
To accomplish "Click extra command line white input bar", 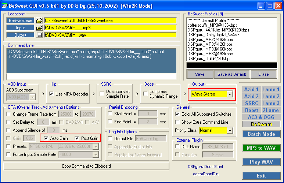I will click(x=91, y=76).
